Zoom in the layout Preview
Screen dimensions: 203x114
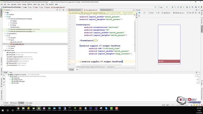[x=193, y=13]
